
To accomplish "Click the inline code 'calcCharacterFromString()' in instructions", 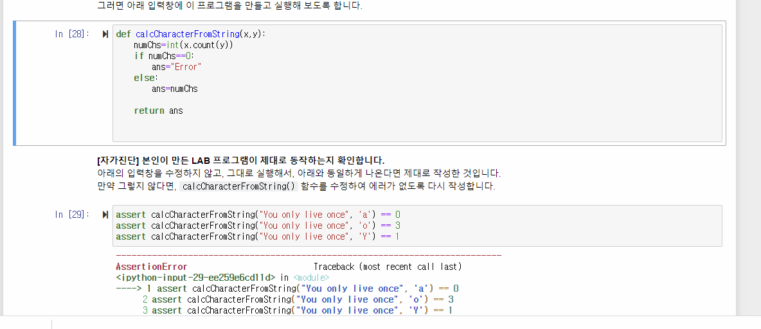I will click(239, 186).
